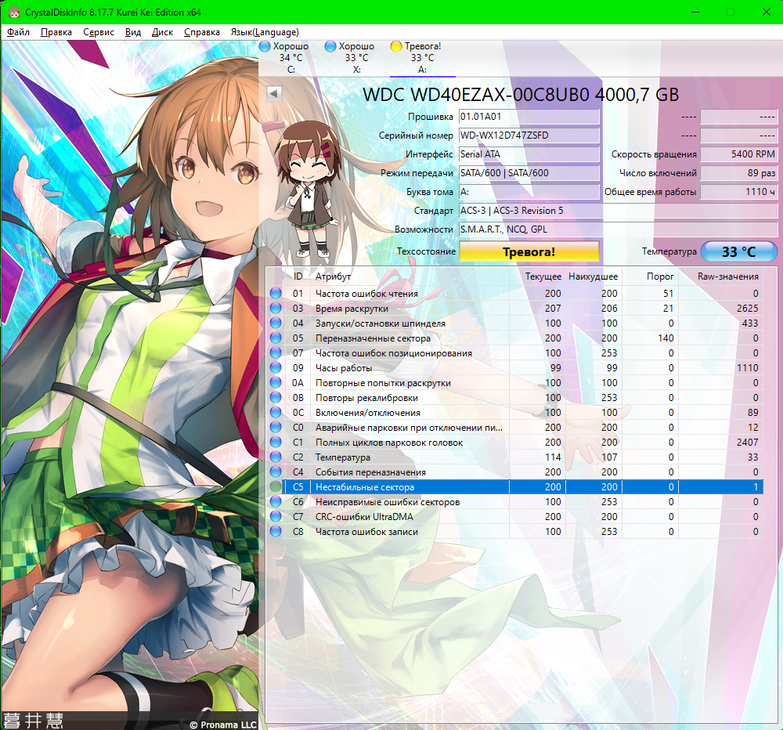Viewport: 783px width, 730px height.
Task: Click the Возможности field S.M.A.R.T., NCQ, GPL
Action: [618, 229]
